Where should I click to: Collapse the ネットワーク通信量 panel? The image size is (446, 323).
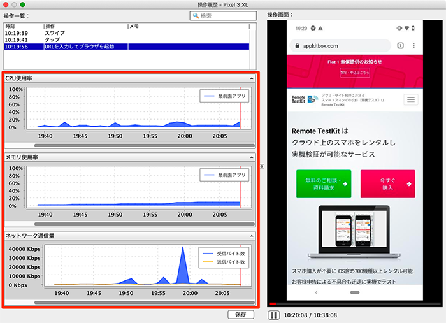pos(252,236)
